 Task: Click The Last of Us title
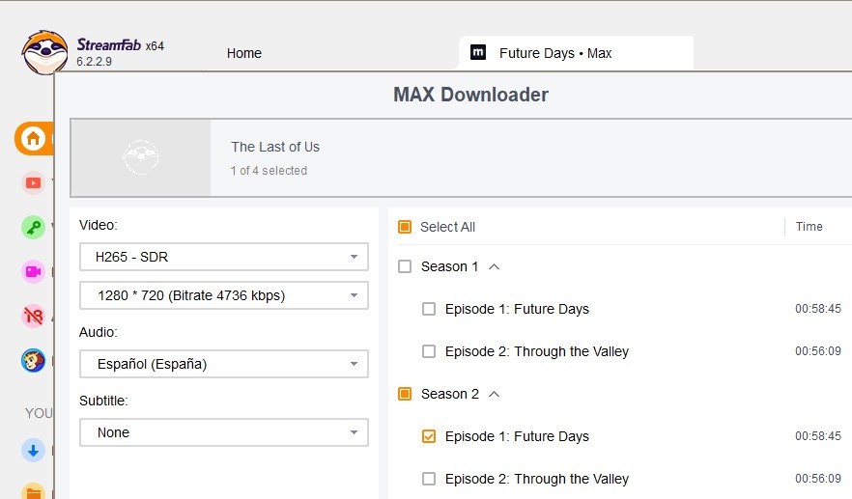pos(275,147)
